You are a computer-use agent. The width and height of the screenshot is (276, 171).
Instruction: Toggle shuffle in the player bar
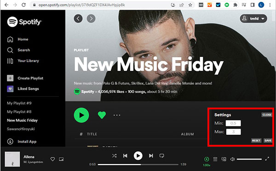pos(114,156)
